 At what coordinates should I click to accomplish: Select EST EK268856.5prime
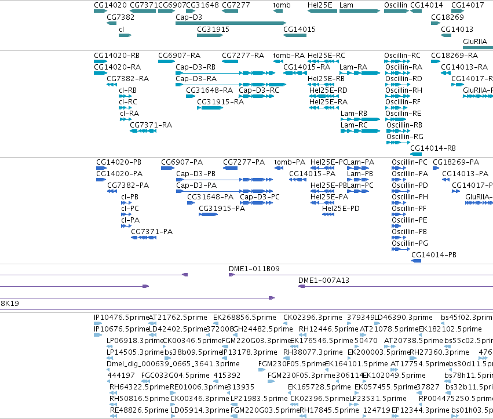tap(215, 323)
